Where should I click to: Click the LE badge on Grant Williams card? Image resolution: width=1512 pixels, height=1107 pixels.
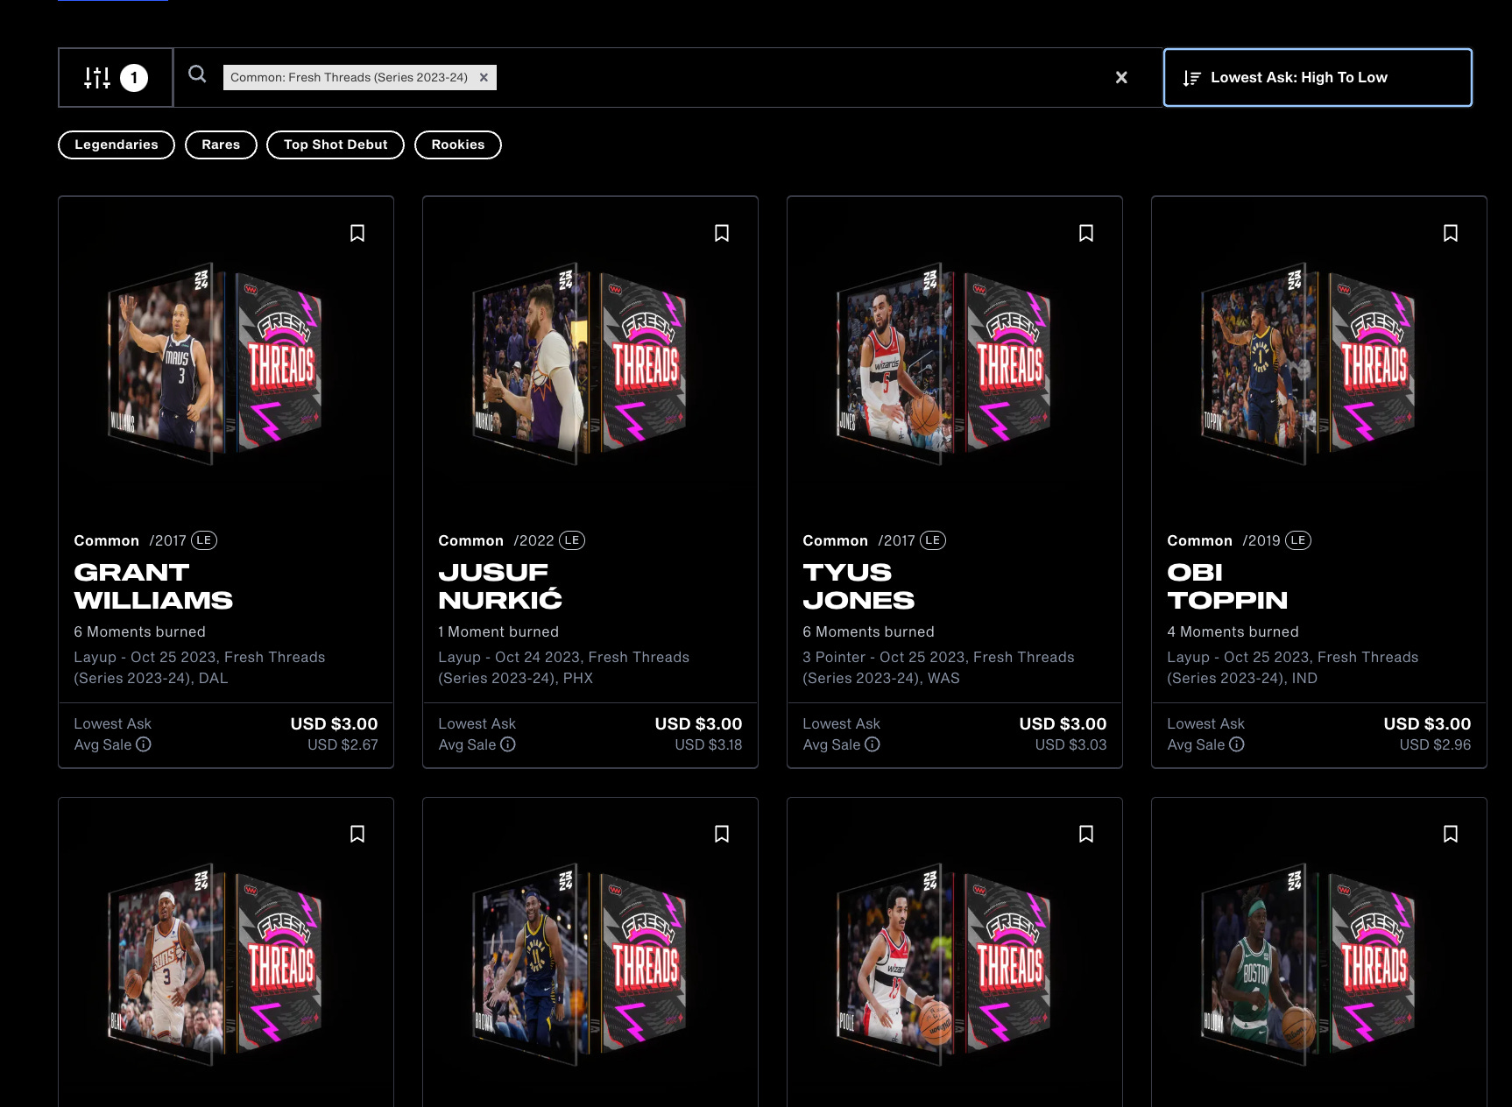[204, 540]
